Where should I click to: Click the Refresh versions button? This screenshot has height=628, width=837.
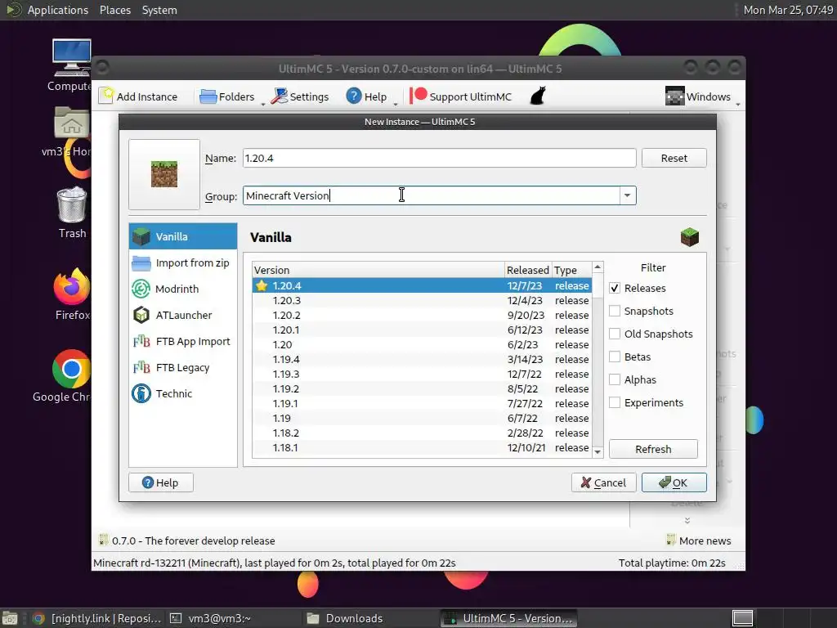pyautogui.click(x=653, y=449)
